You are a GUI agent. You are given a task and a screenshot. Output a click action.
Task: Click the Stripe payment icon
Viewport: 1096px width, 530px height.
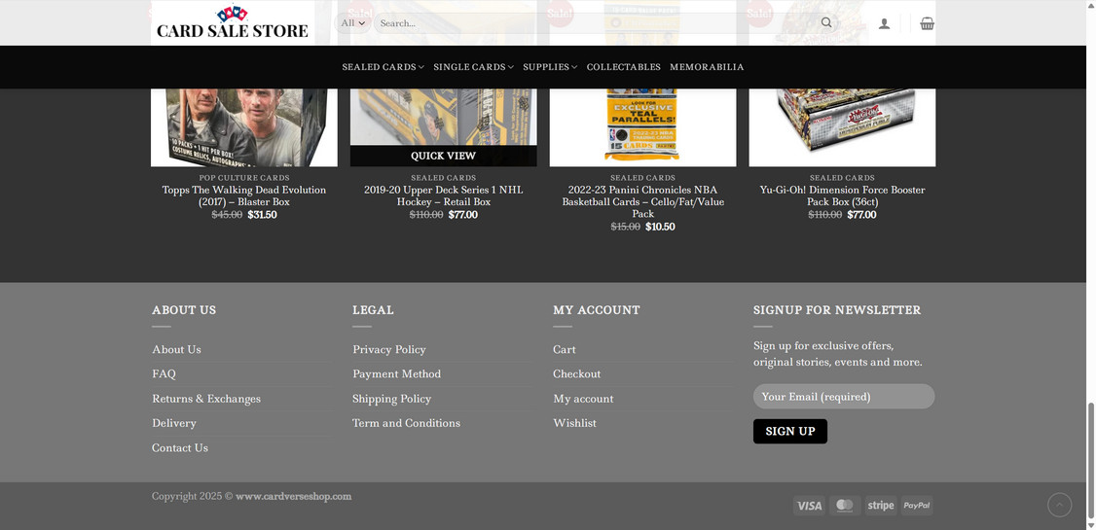coord(881,506)
